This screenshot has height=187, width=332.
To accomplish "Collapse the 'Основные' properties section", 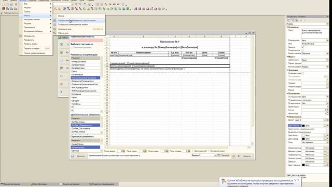I will coord(287,28).
